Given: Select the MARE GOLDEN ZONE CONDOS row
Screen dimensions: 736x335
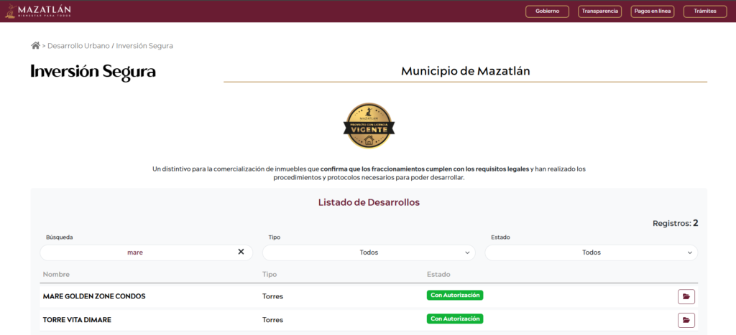Looking at the screenshot, I should 94,296.
